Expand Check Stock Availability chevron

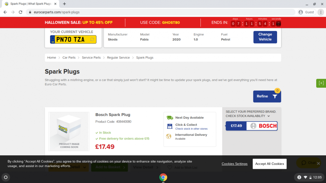coord(269,116)
